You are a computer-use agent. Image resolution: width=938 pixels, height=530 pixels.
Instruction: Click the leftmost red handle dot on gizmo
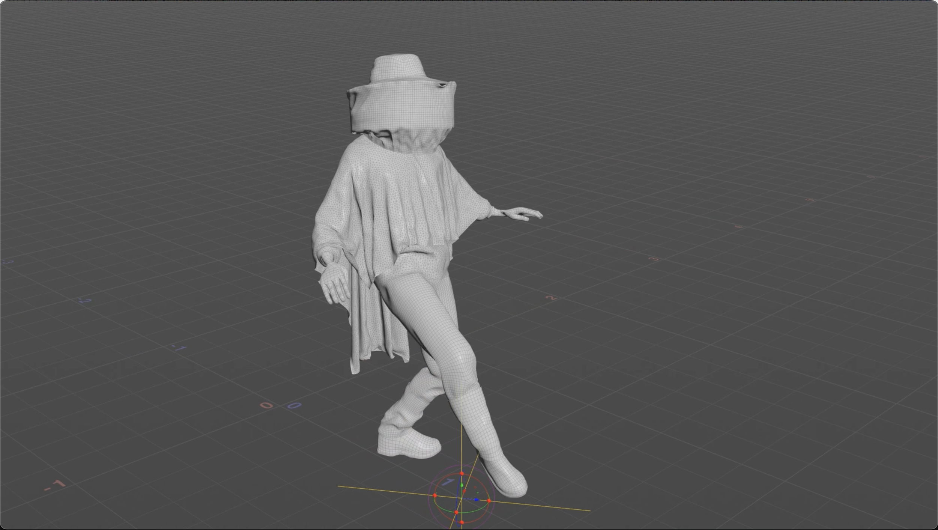pos(434,495)
